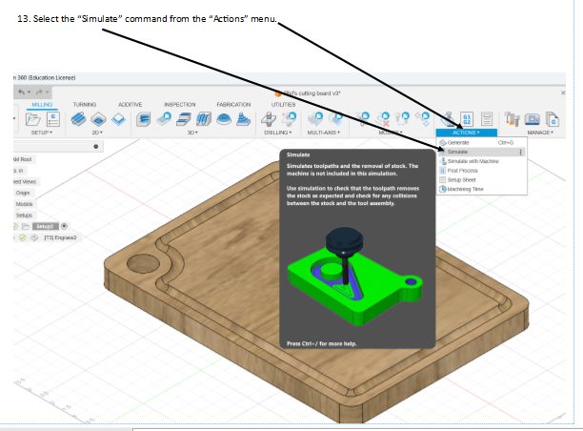Switch to the INSPECTION tab
Viewport: 583px width, 431px height.
pyautogui.click(x=180, y=105)
